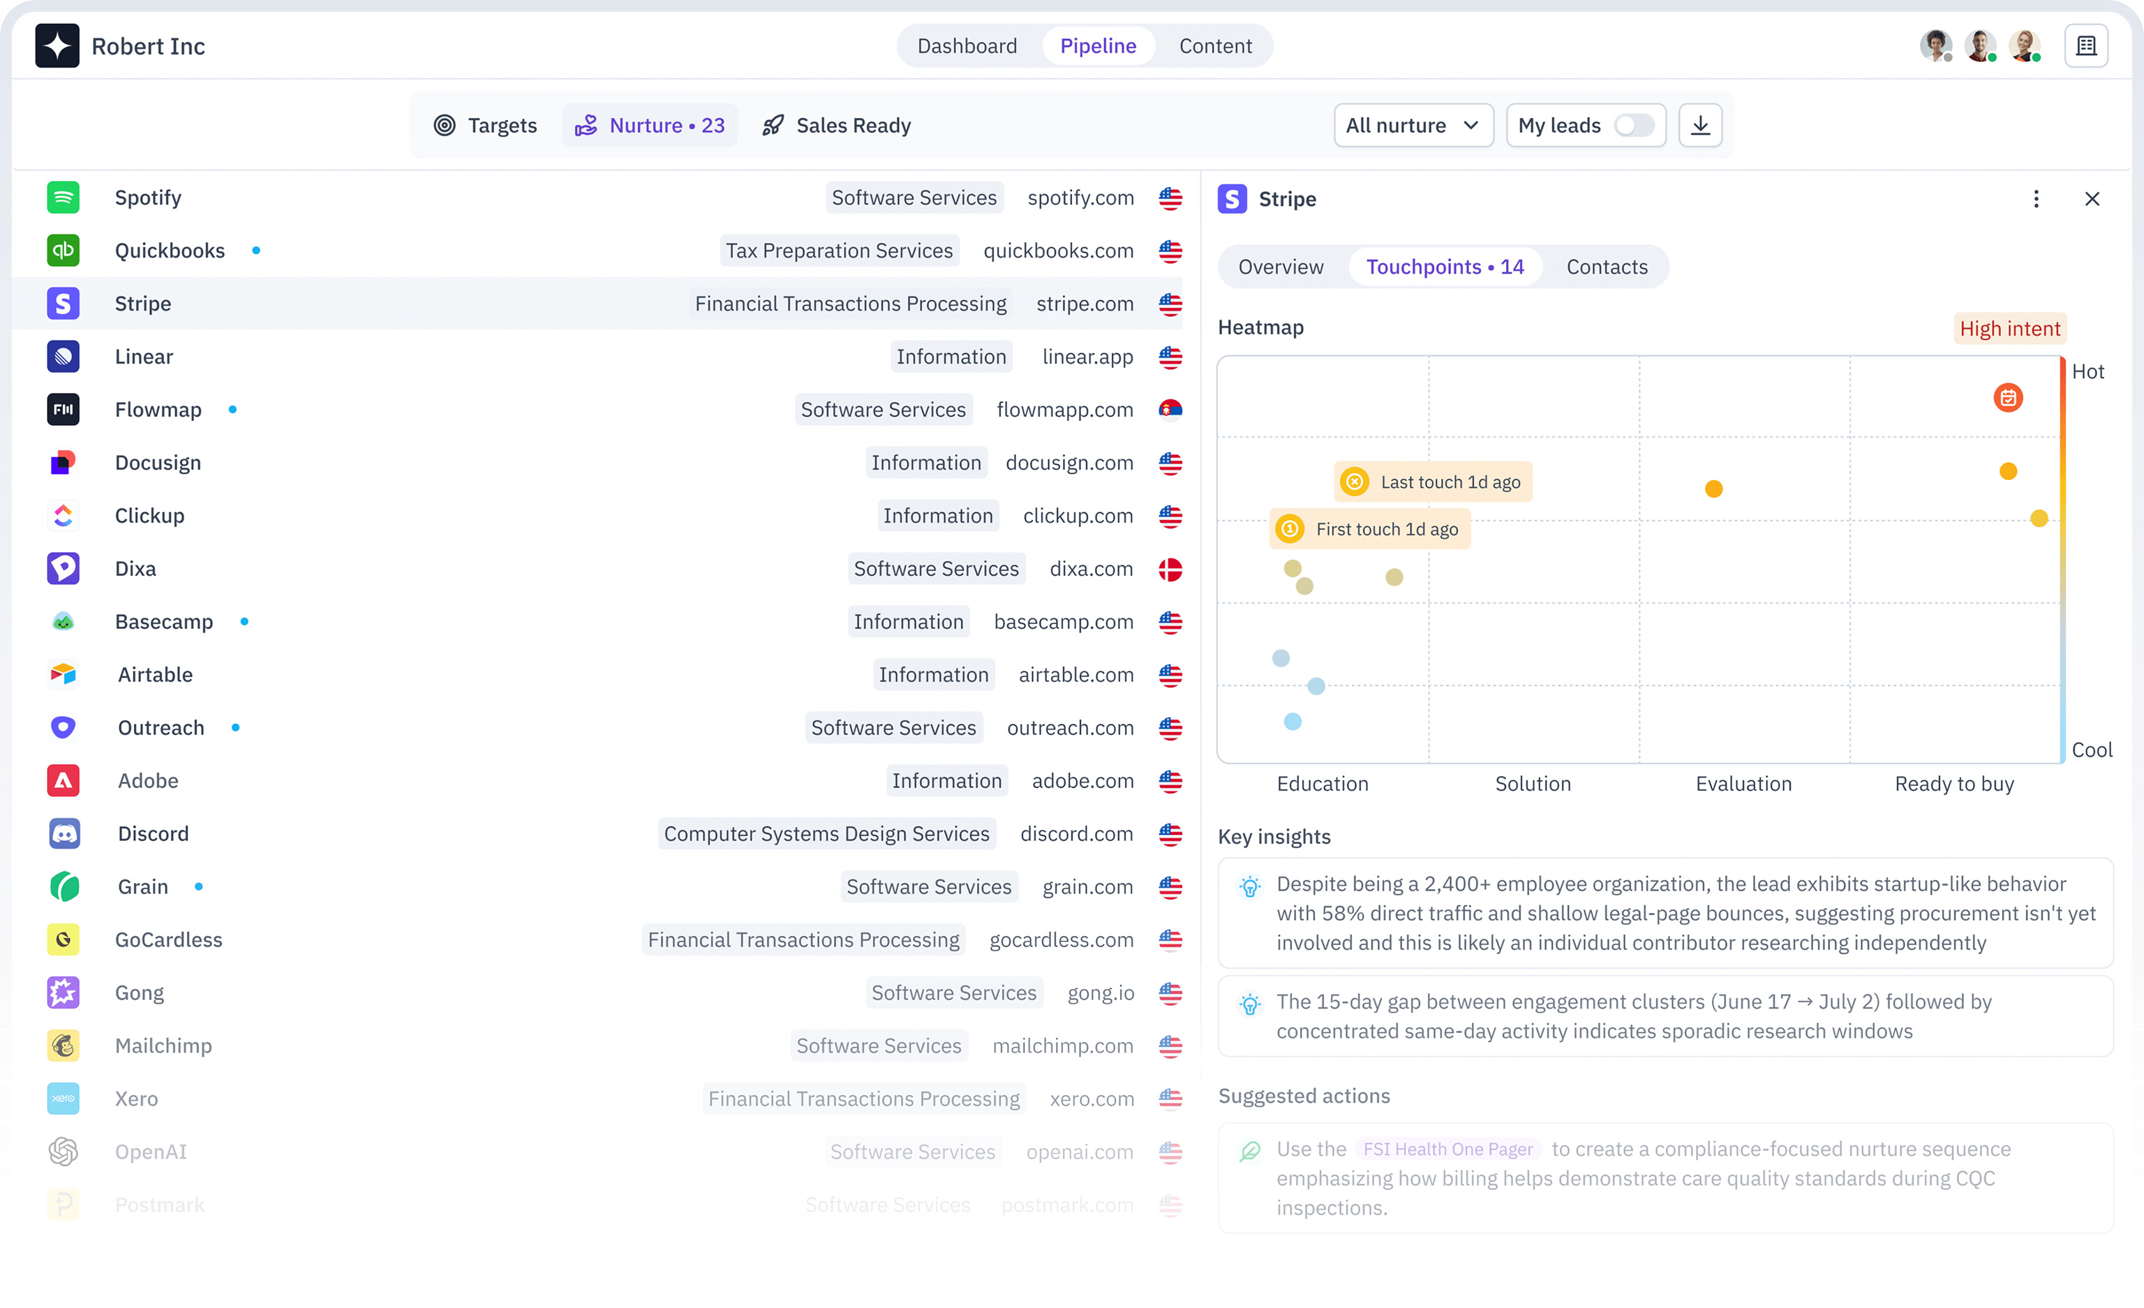Click the Spotify logo icon
This screenshot has width=2144, height=1308.
64,198
